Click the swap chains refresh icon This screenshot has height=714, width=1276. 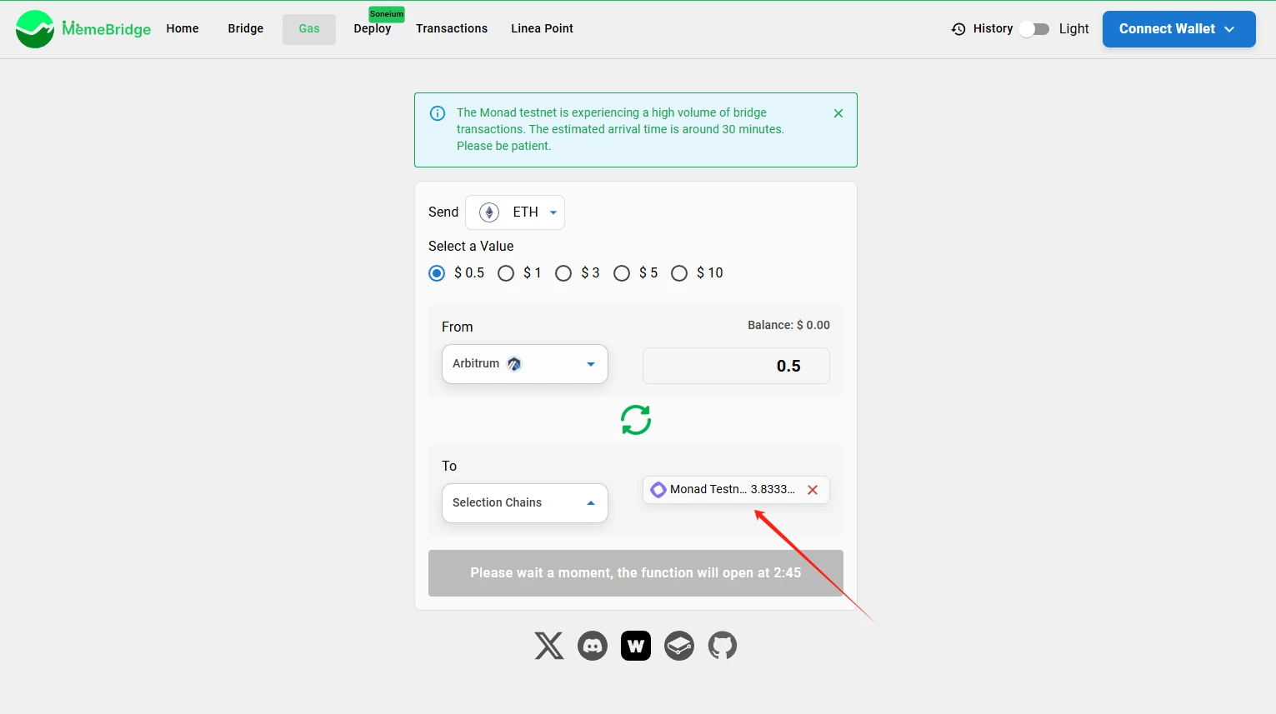pos(636,420)
